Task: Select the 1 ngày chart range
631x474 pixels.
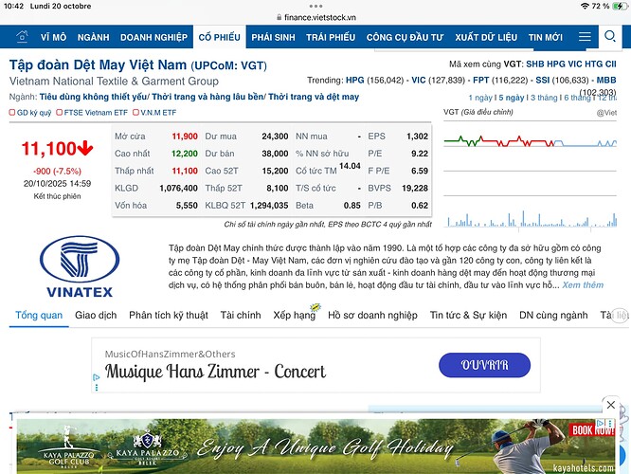Action: tap(480, 98)
